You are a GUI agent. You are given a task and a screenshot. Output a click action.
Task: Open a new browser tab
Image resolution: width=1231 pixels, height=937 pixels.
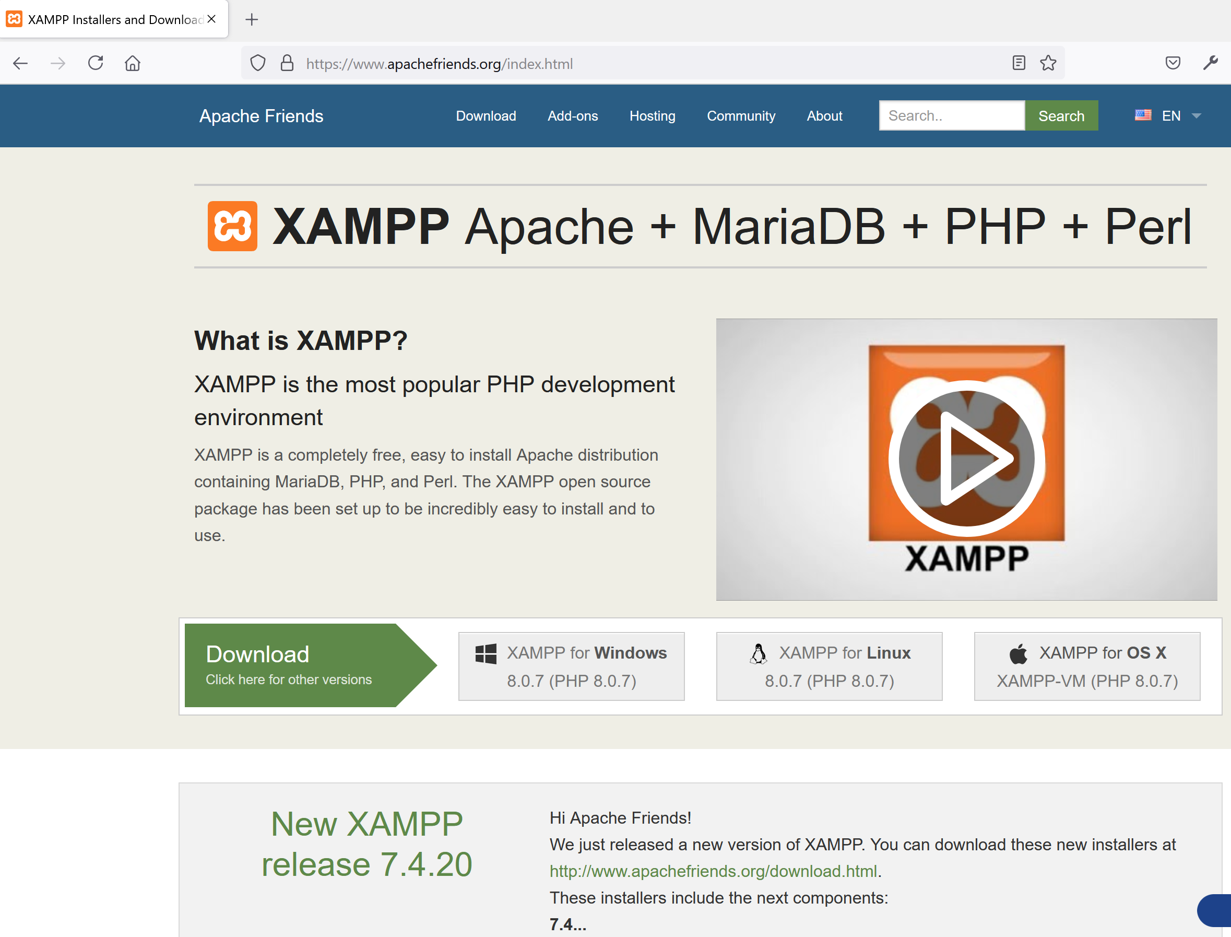coord(252,19)
